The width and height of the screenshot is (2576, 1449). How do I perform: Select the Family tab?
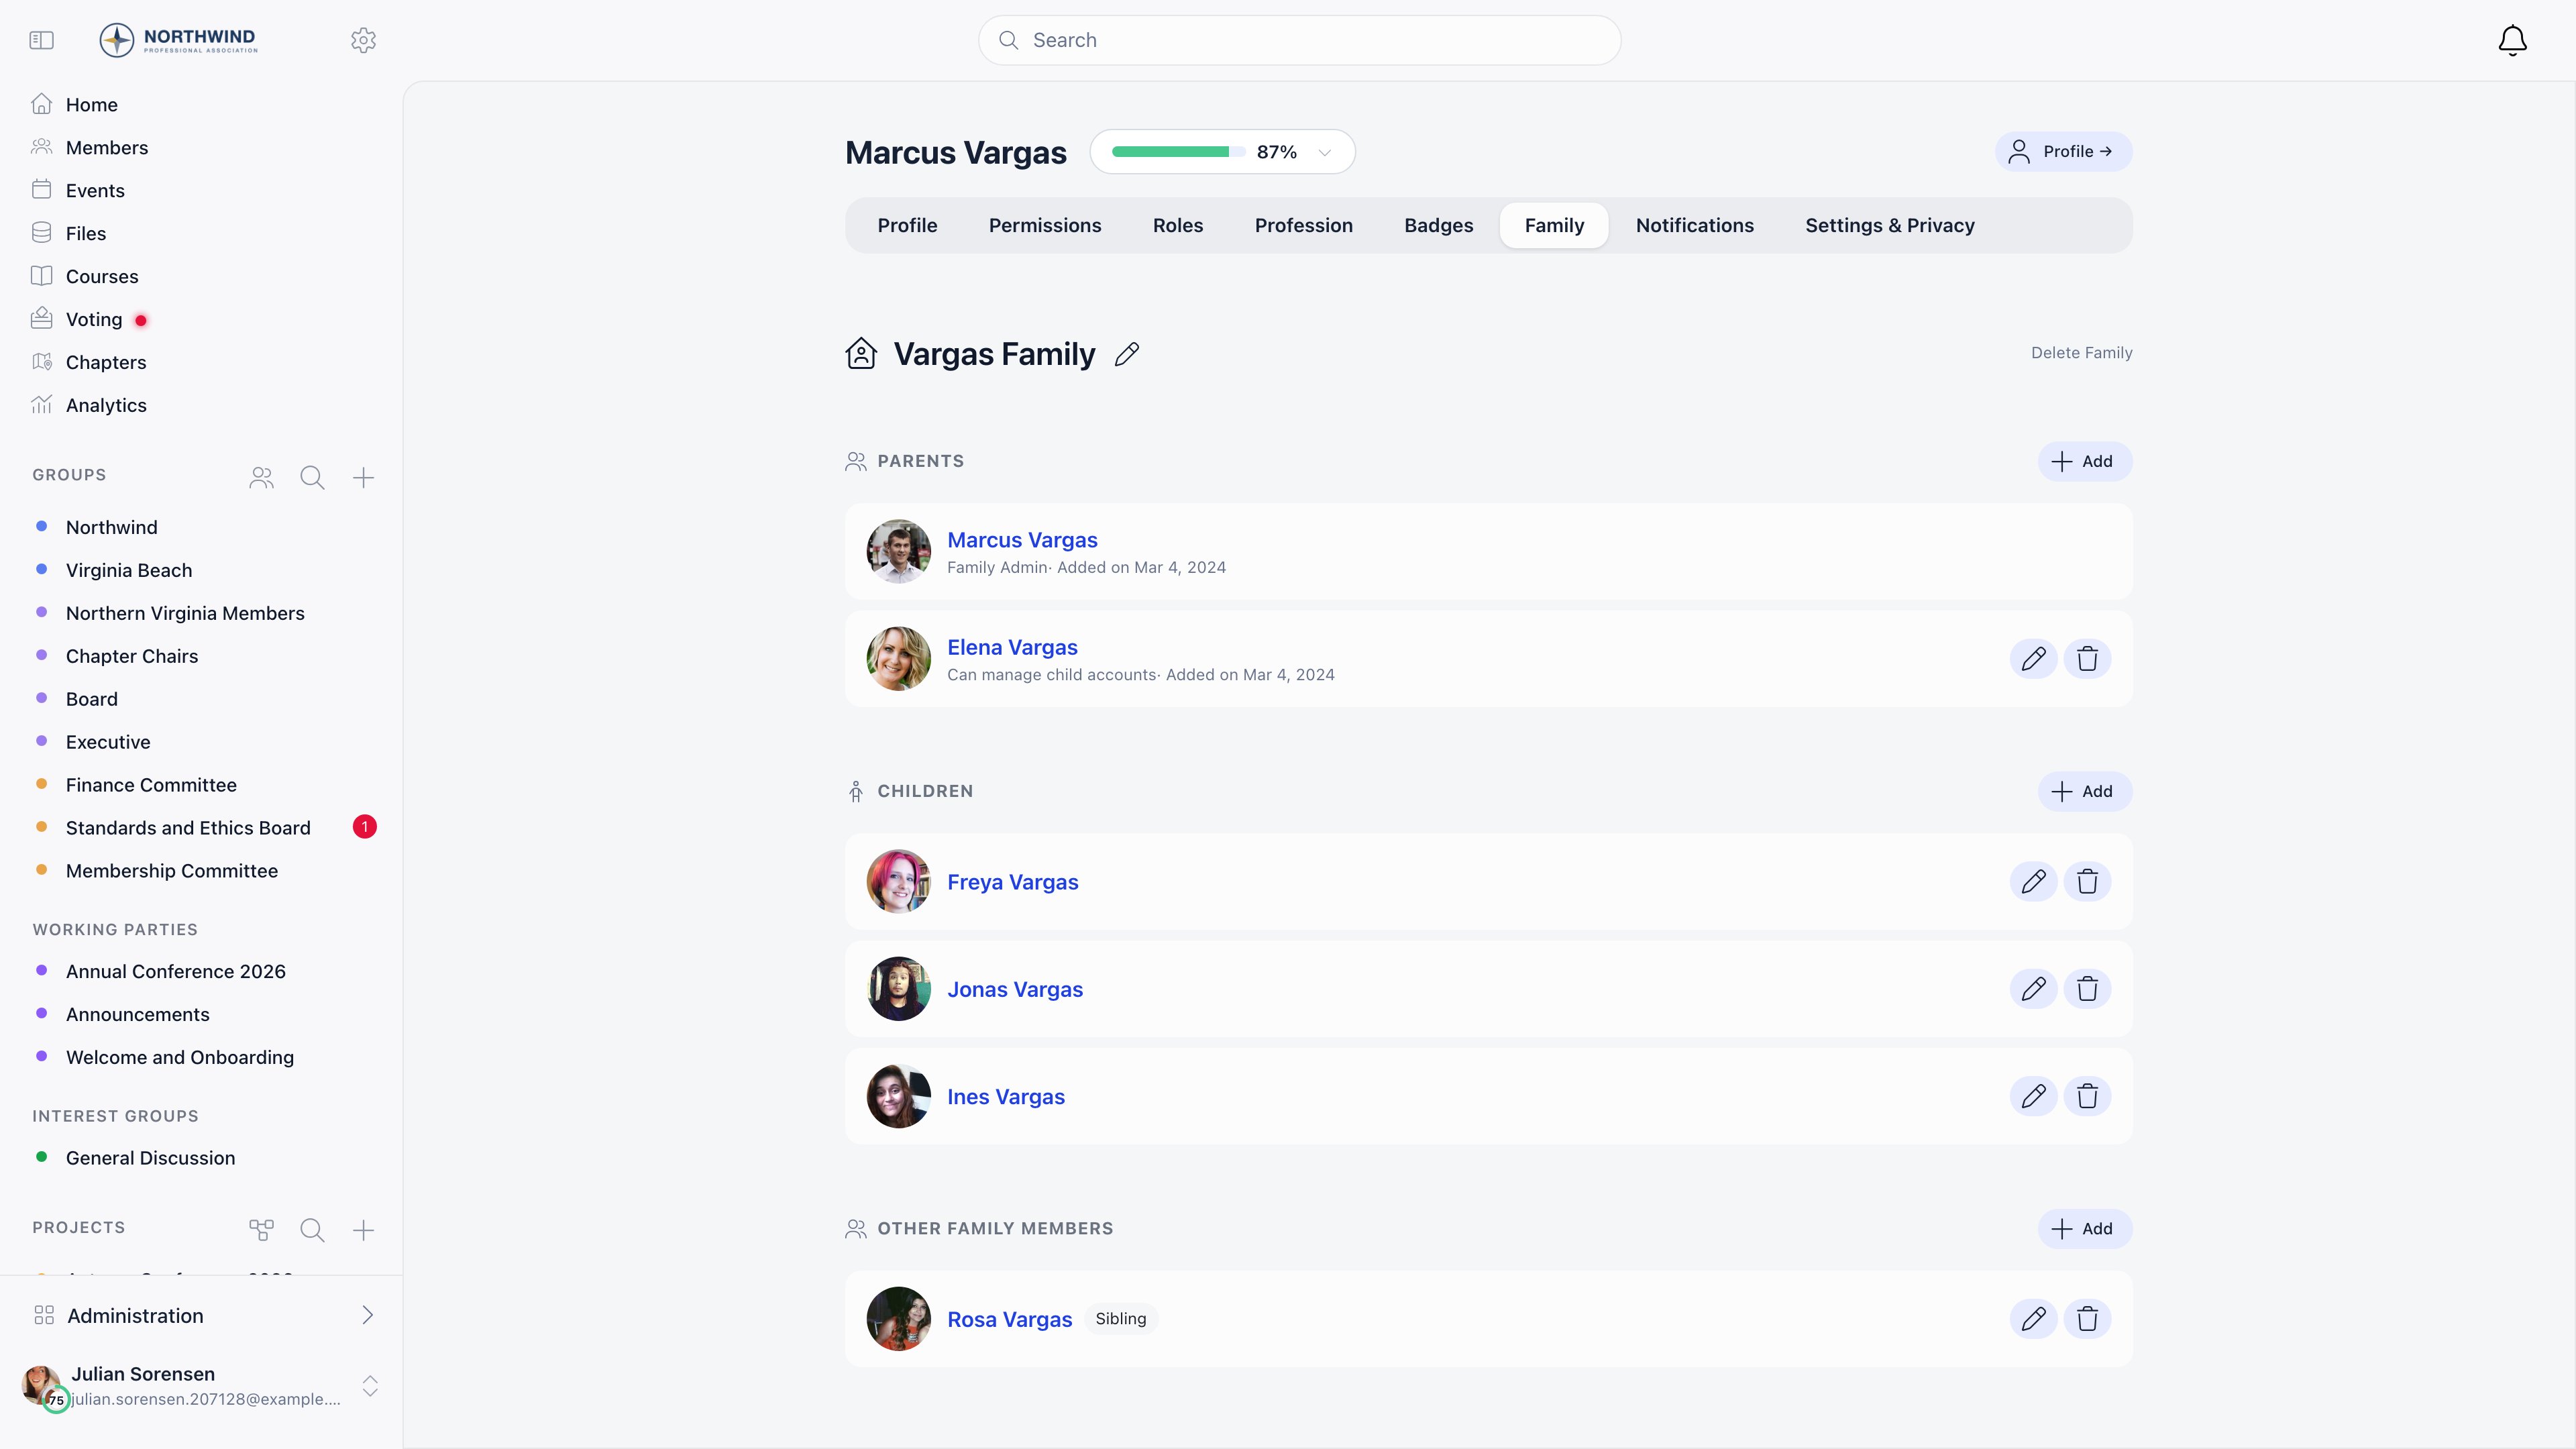tap(1554, 226)
